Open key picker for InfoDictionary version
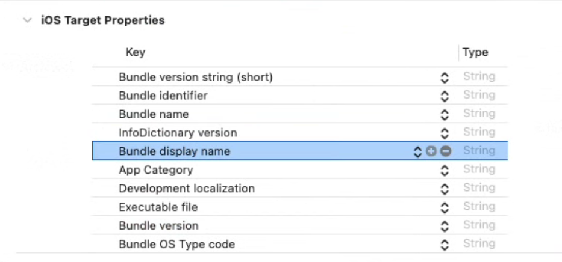Screen dimensions: 562x262 [445, 133]
